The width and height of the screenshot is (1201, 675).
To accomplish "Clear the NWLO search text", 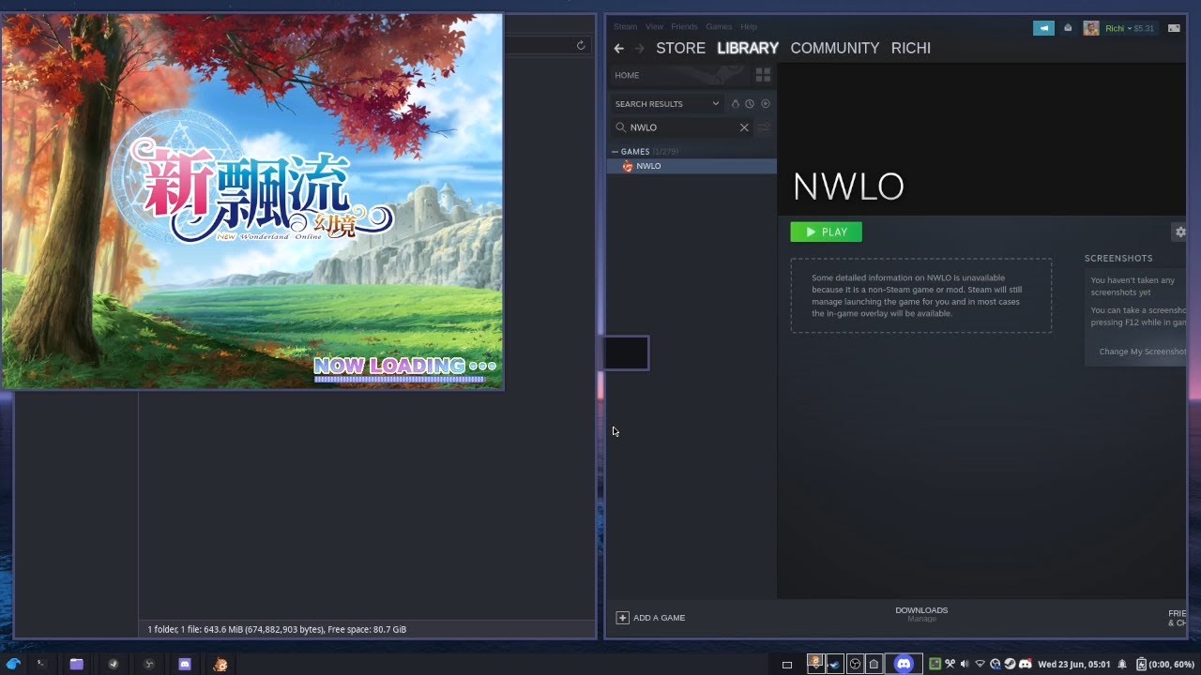I will 744,127.
